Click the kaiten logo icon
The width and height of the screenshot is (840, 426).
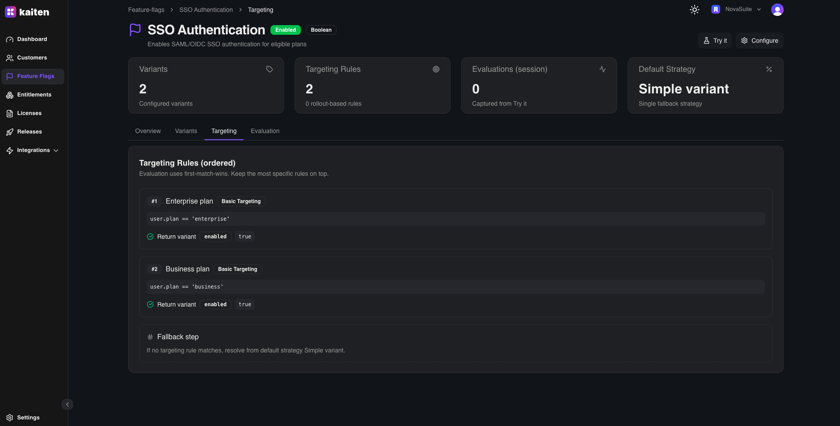[x=11, y=12]
